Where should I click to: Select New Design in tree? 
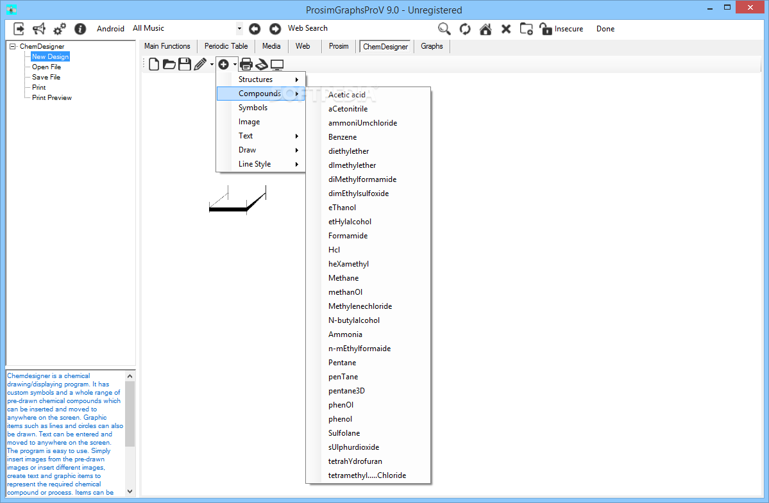click(50, 57)
